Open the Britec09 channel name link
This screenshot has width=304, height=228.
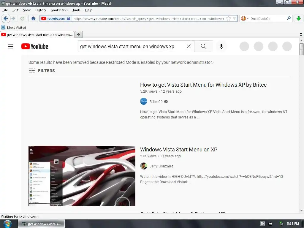156,102
